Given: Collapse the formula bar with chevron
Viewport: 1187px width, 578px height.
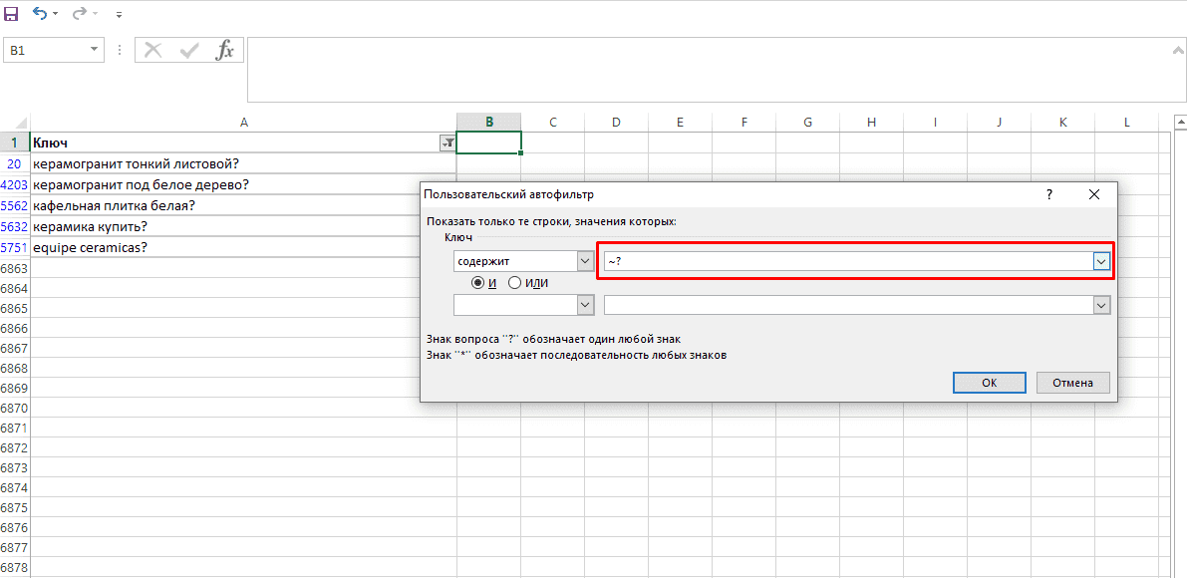Looking at the screenshot, I should pyautogui.click(x=1177, y=51).
